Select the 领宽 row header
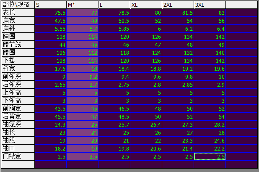The height and width of the screenshot is (172, 259). pos(18,69)
